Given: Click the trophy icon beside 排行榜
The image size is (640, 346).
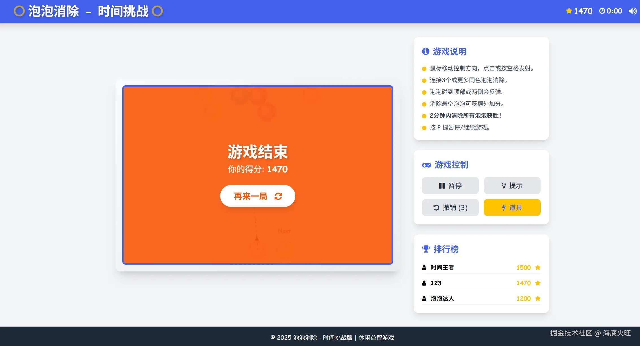Looking at the screenshot, I should pos(426,249).
